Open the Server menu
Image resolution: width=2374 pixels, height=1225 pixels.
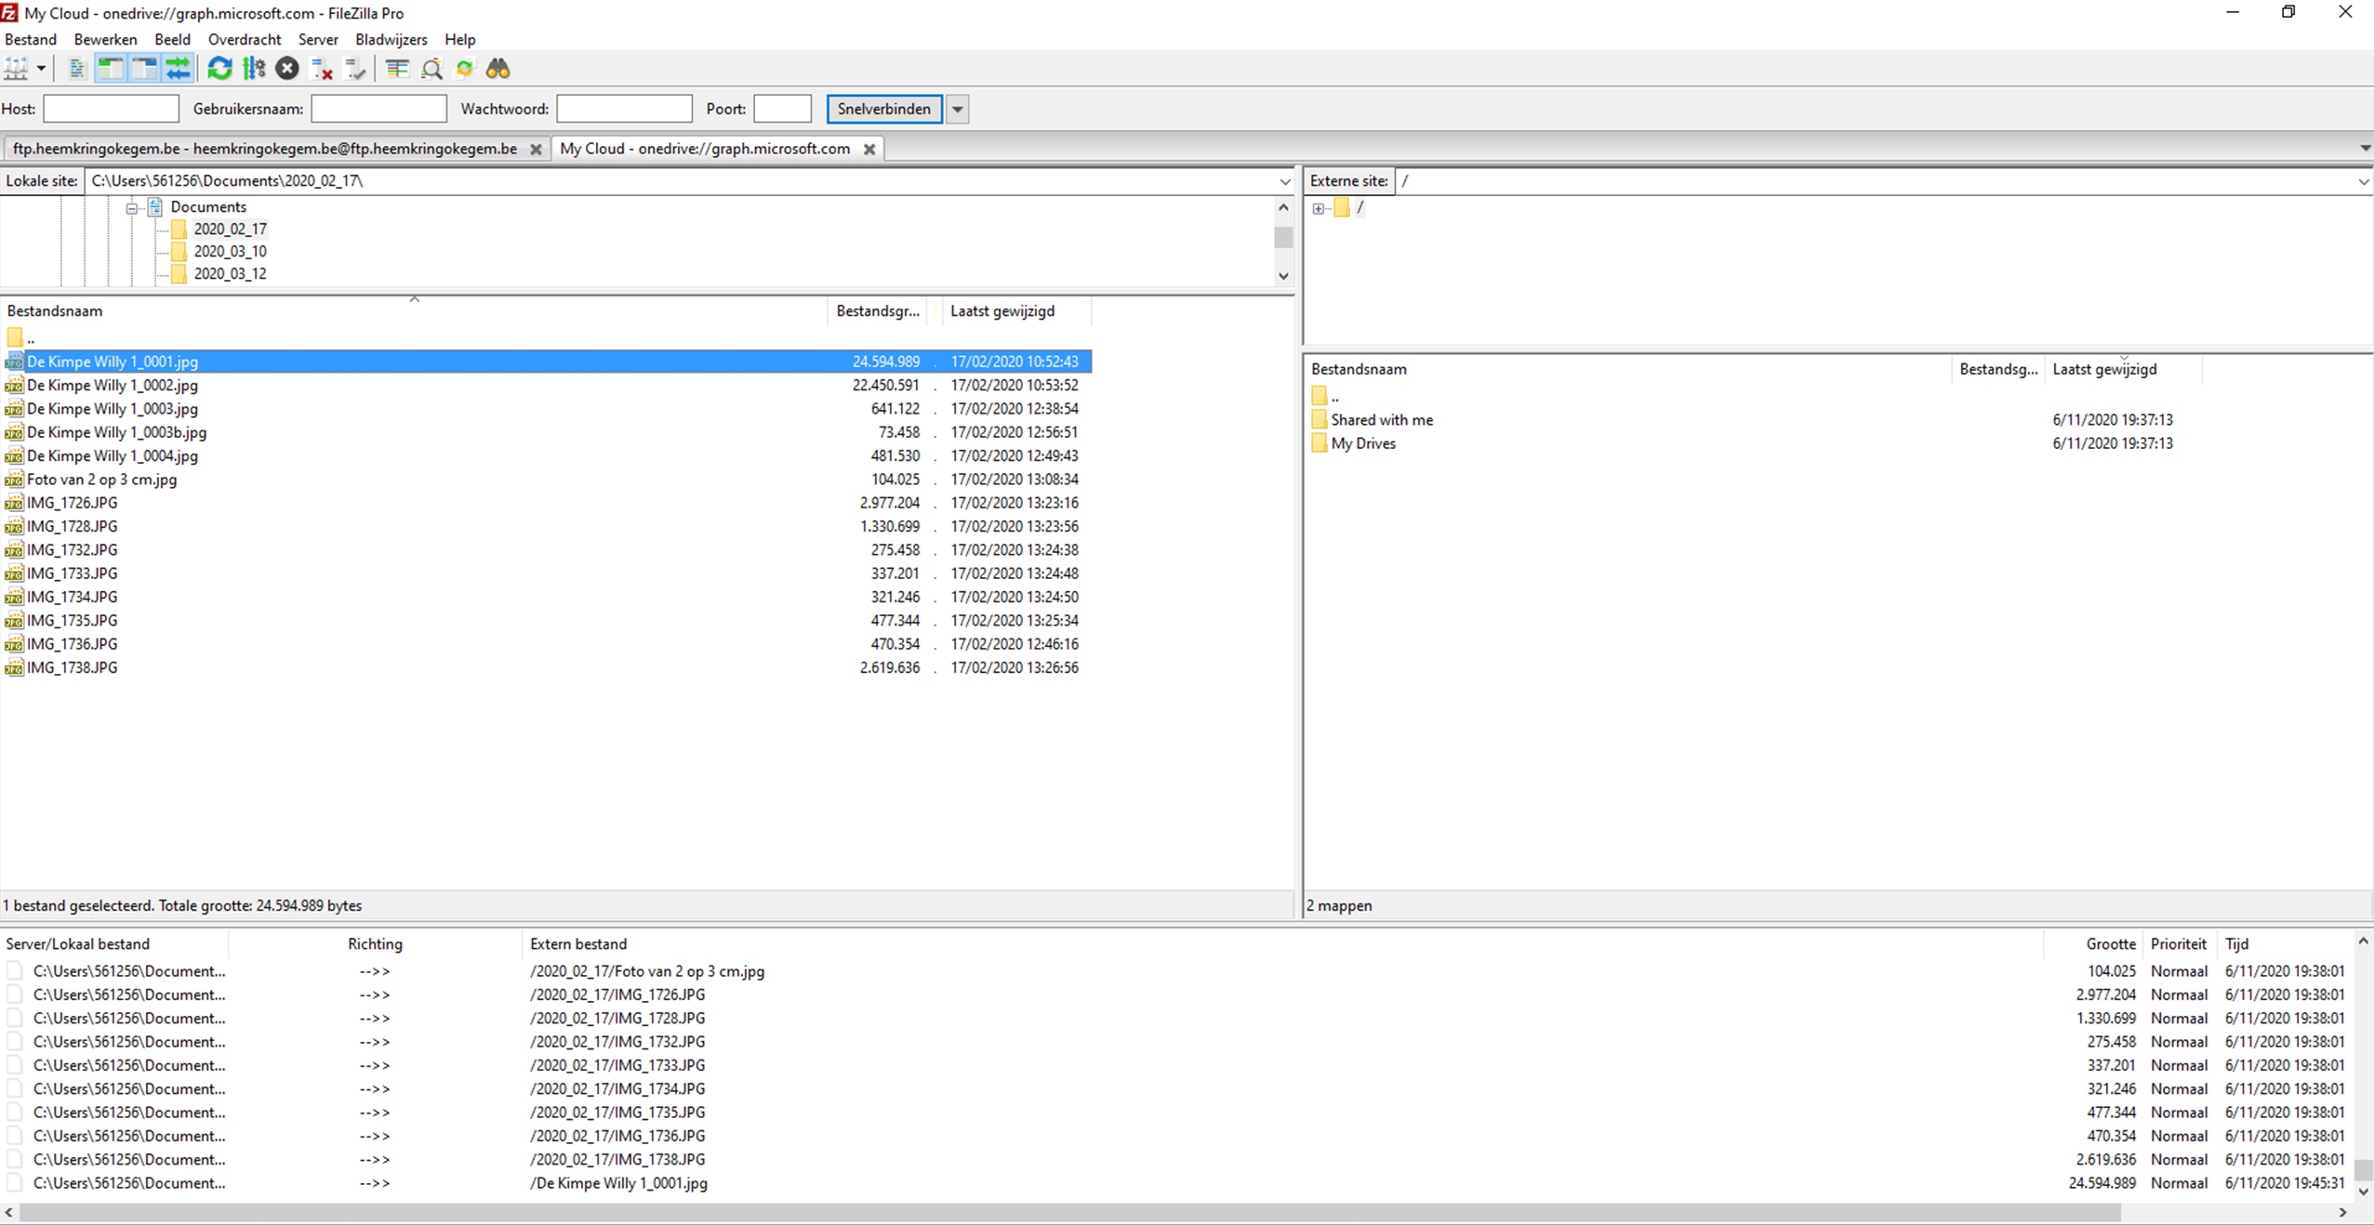[318, 39]
